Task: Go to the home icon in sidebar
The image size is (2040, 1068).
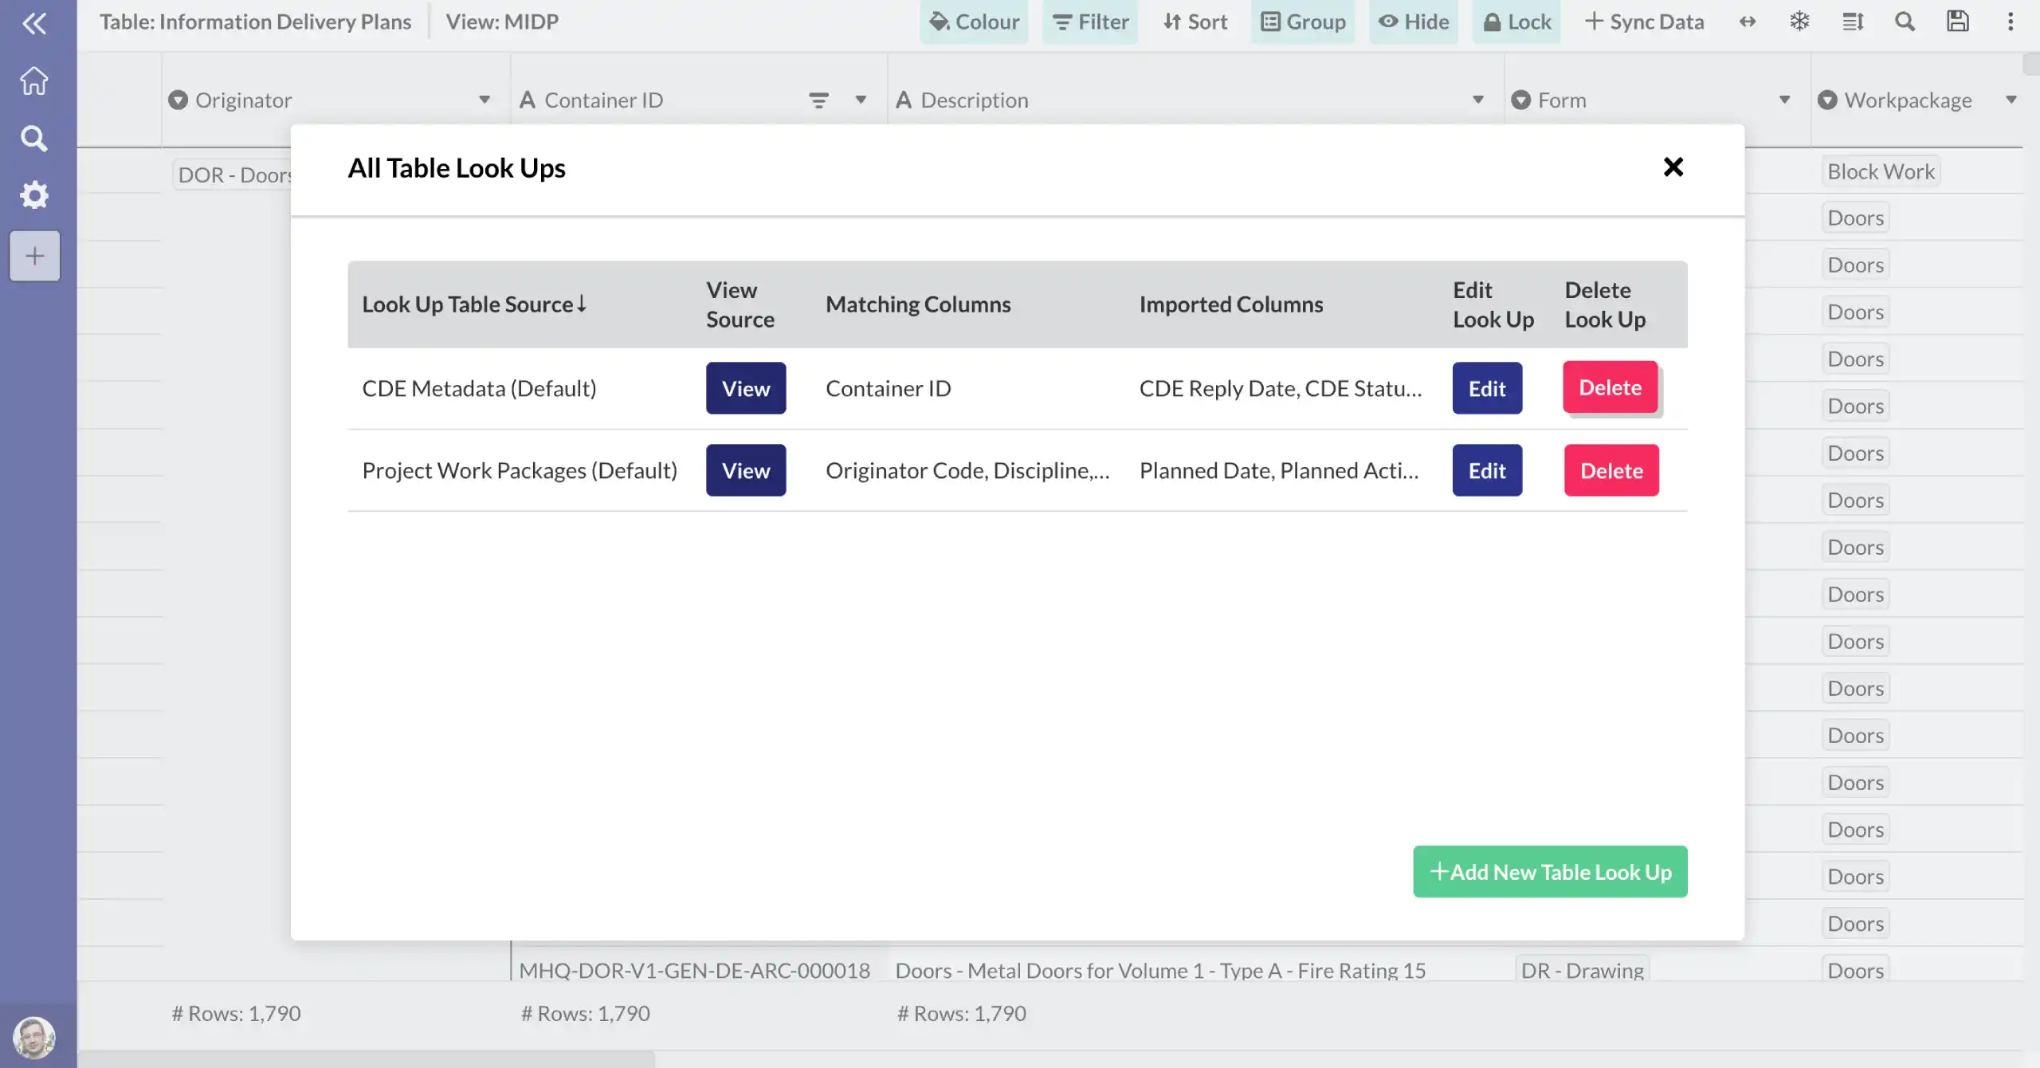Action: tap(33, 80)
